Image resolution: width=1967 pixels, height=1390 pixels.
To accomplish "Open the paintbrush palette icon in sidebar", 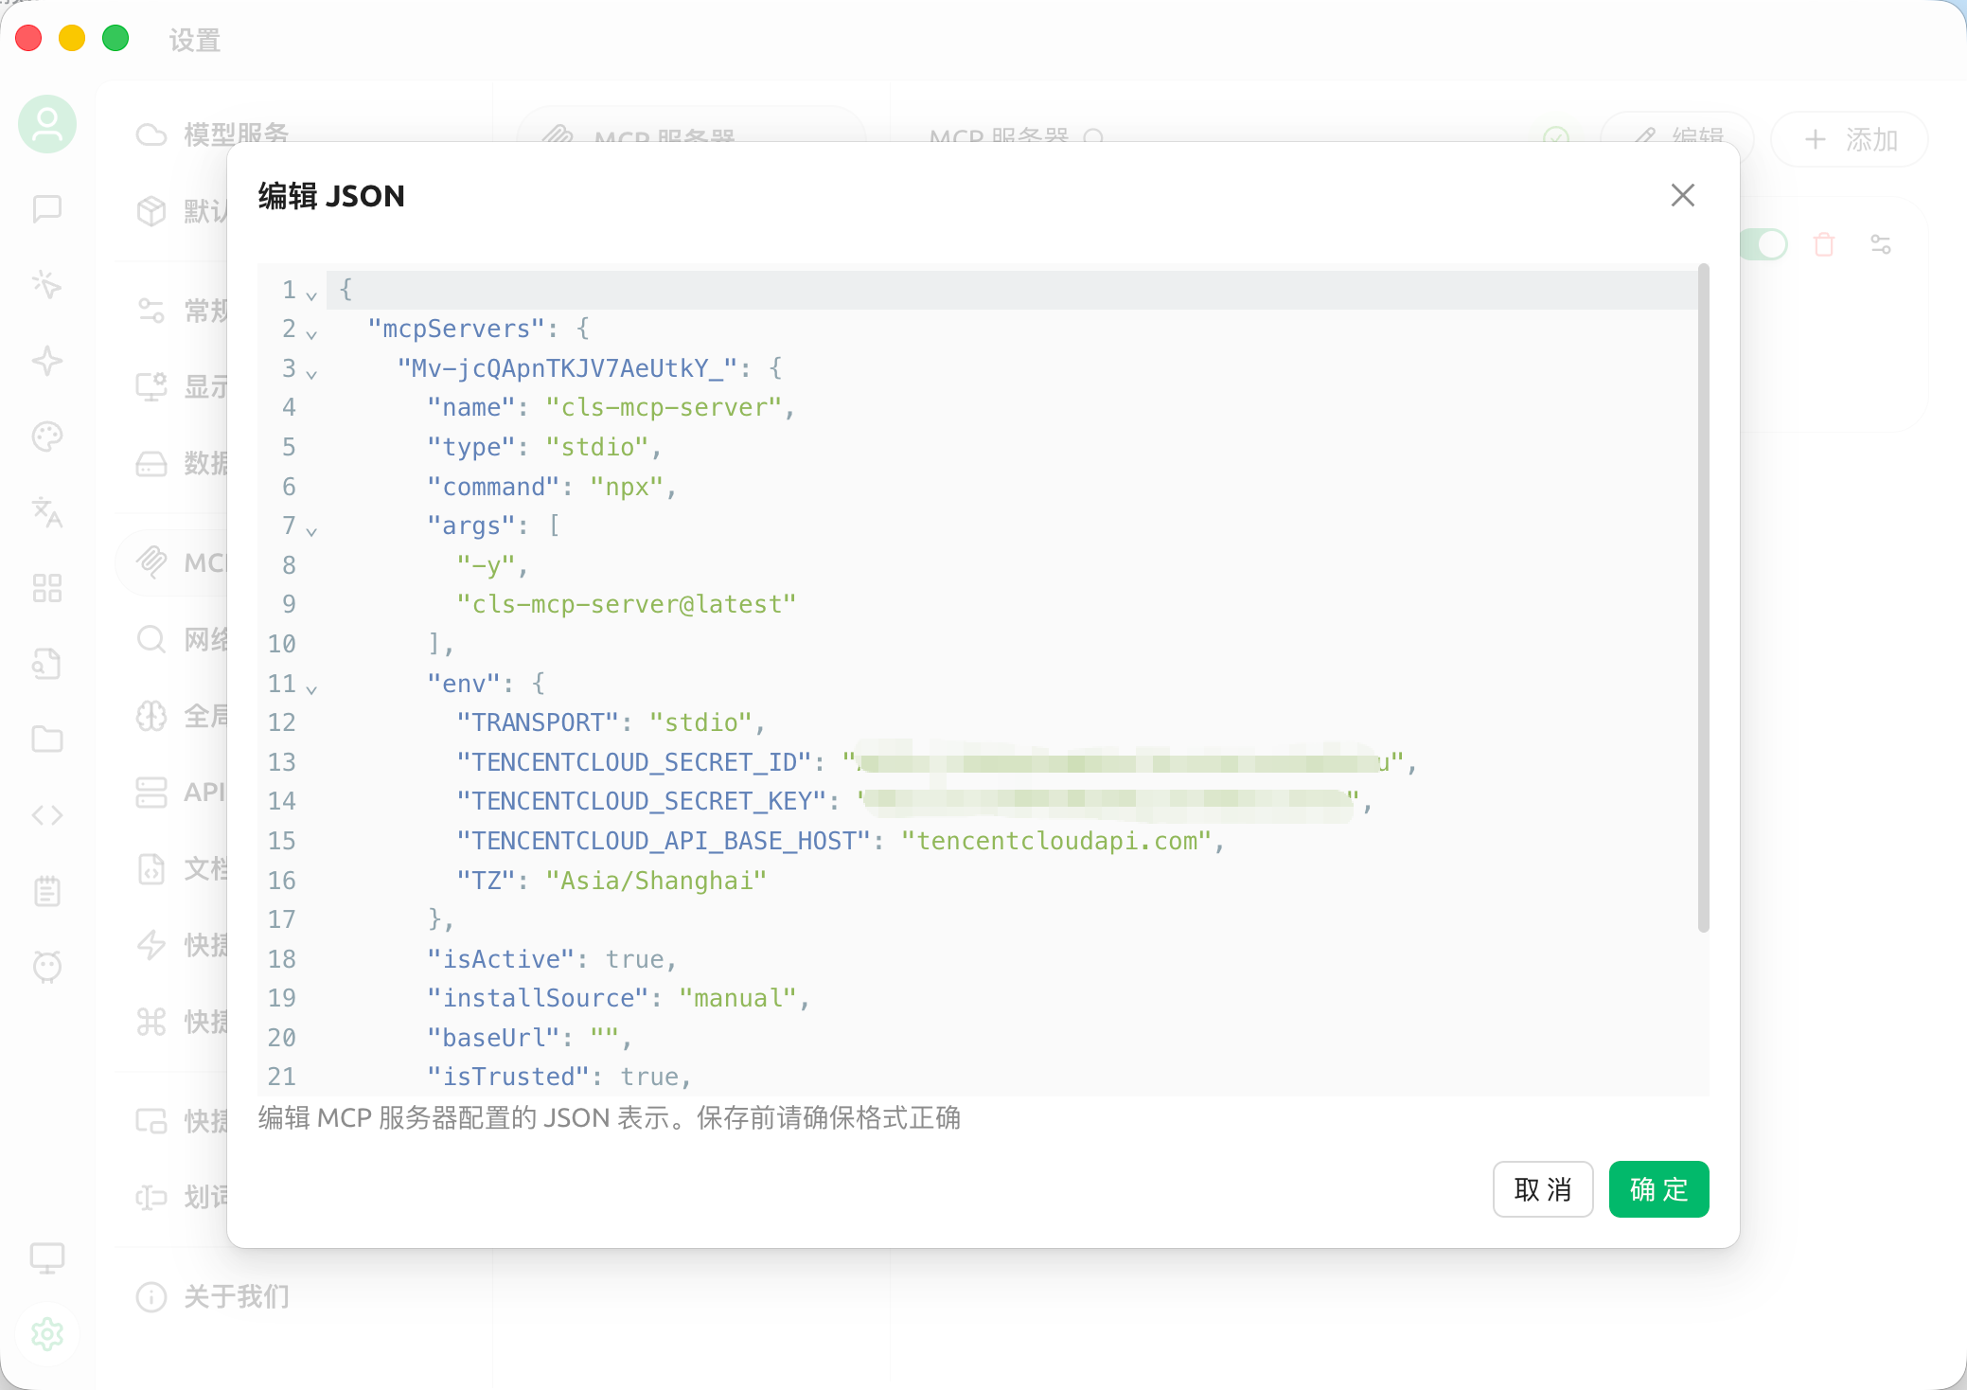I will click(47, 437).
